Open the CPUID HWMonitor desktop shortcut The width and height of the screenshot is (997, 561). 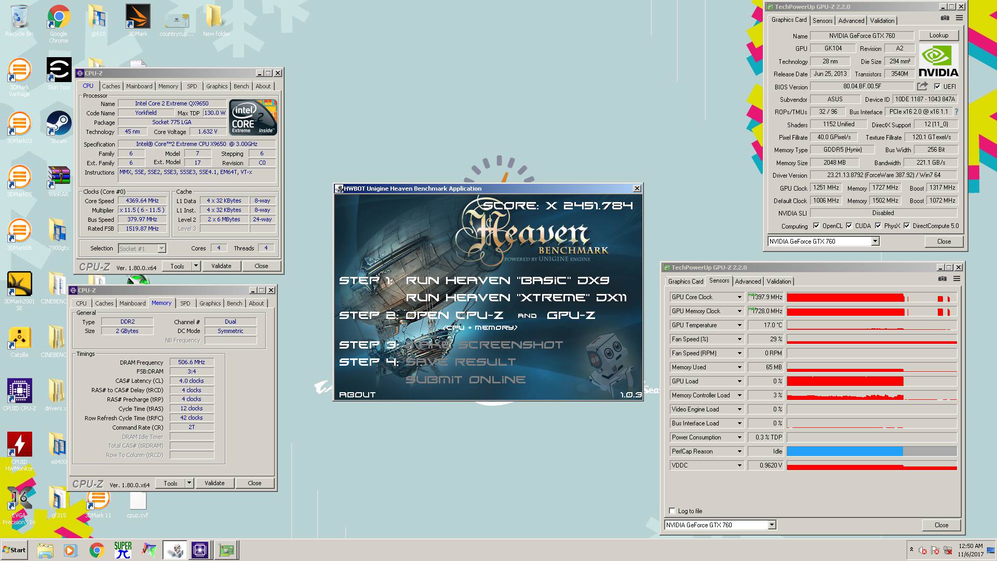pyautogui.click(x=19, y=451)
